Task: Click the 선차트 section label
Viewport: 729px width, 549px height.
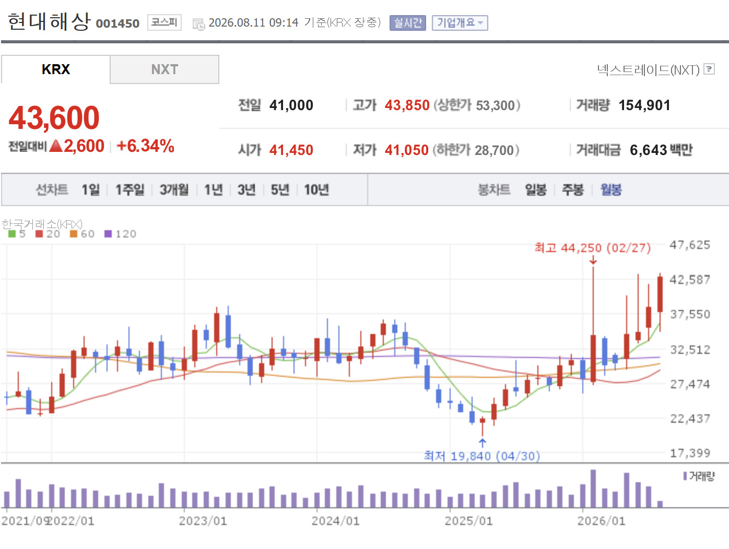Action: [x=52, y=190]
